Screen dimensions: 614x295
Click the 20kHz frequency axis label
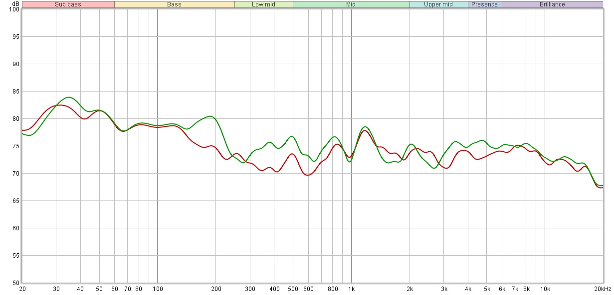[602, 289]
